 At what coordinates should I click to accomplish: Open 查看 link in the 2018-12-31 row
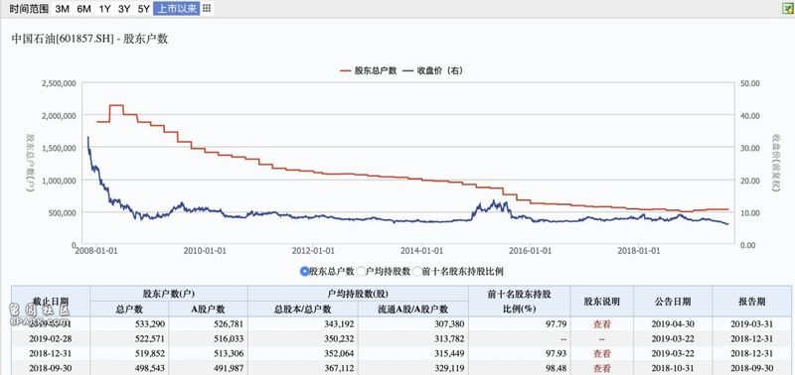click(602, 353)
